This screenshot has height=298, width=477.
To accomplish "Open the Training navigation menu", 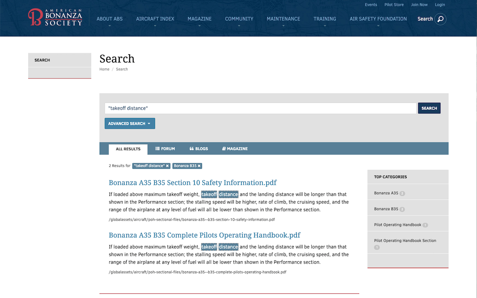I will click(x=325, y=19).
